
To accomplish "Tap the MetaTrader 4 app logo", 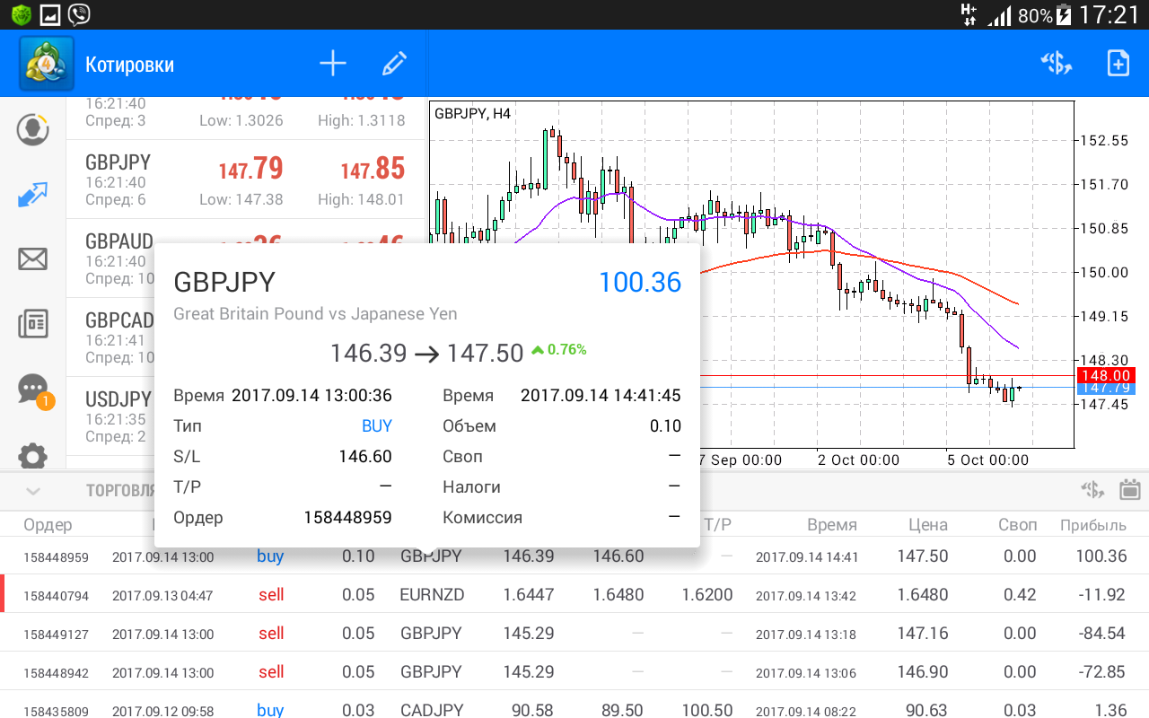I will pyautogui.click(x=46, y=64).
